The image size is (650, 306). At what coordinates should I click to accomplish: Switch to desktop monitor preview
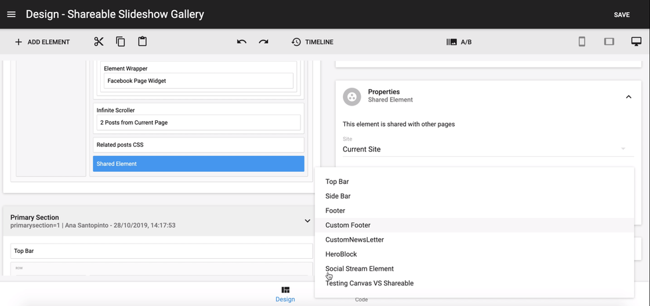[x=636, y=42]
